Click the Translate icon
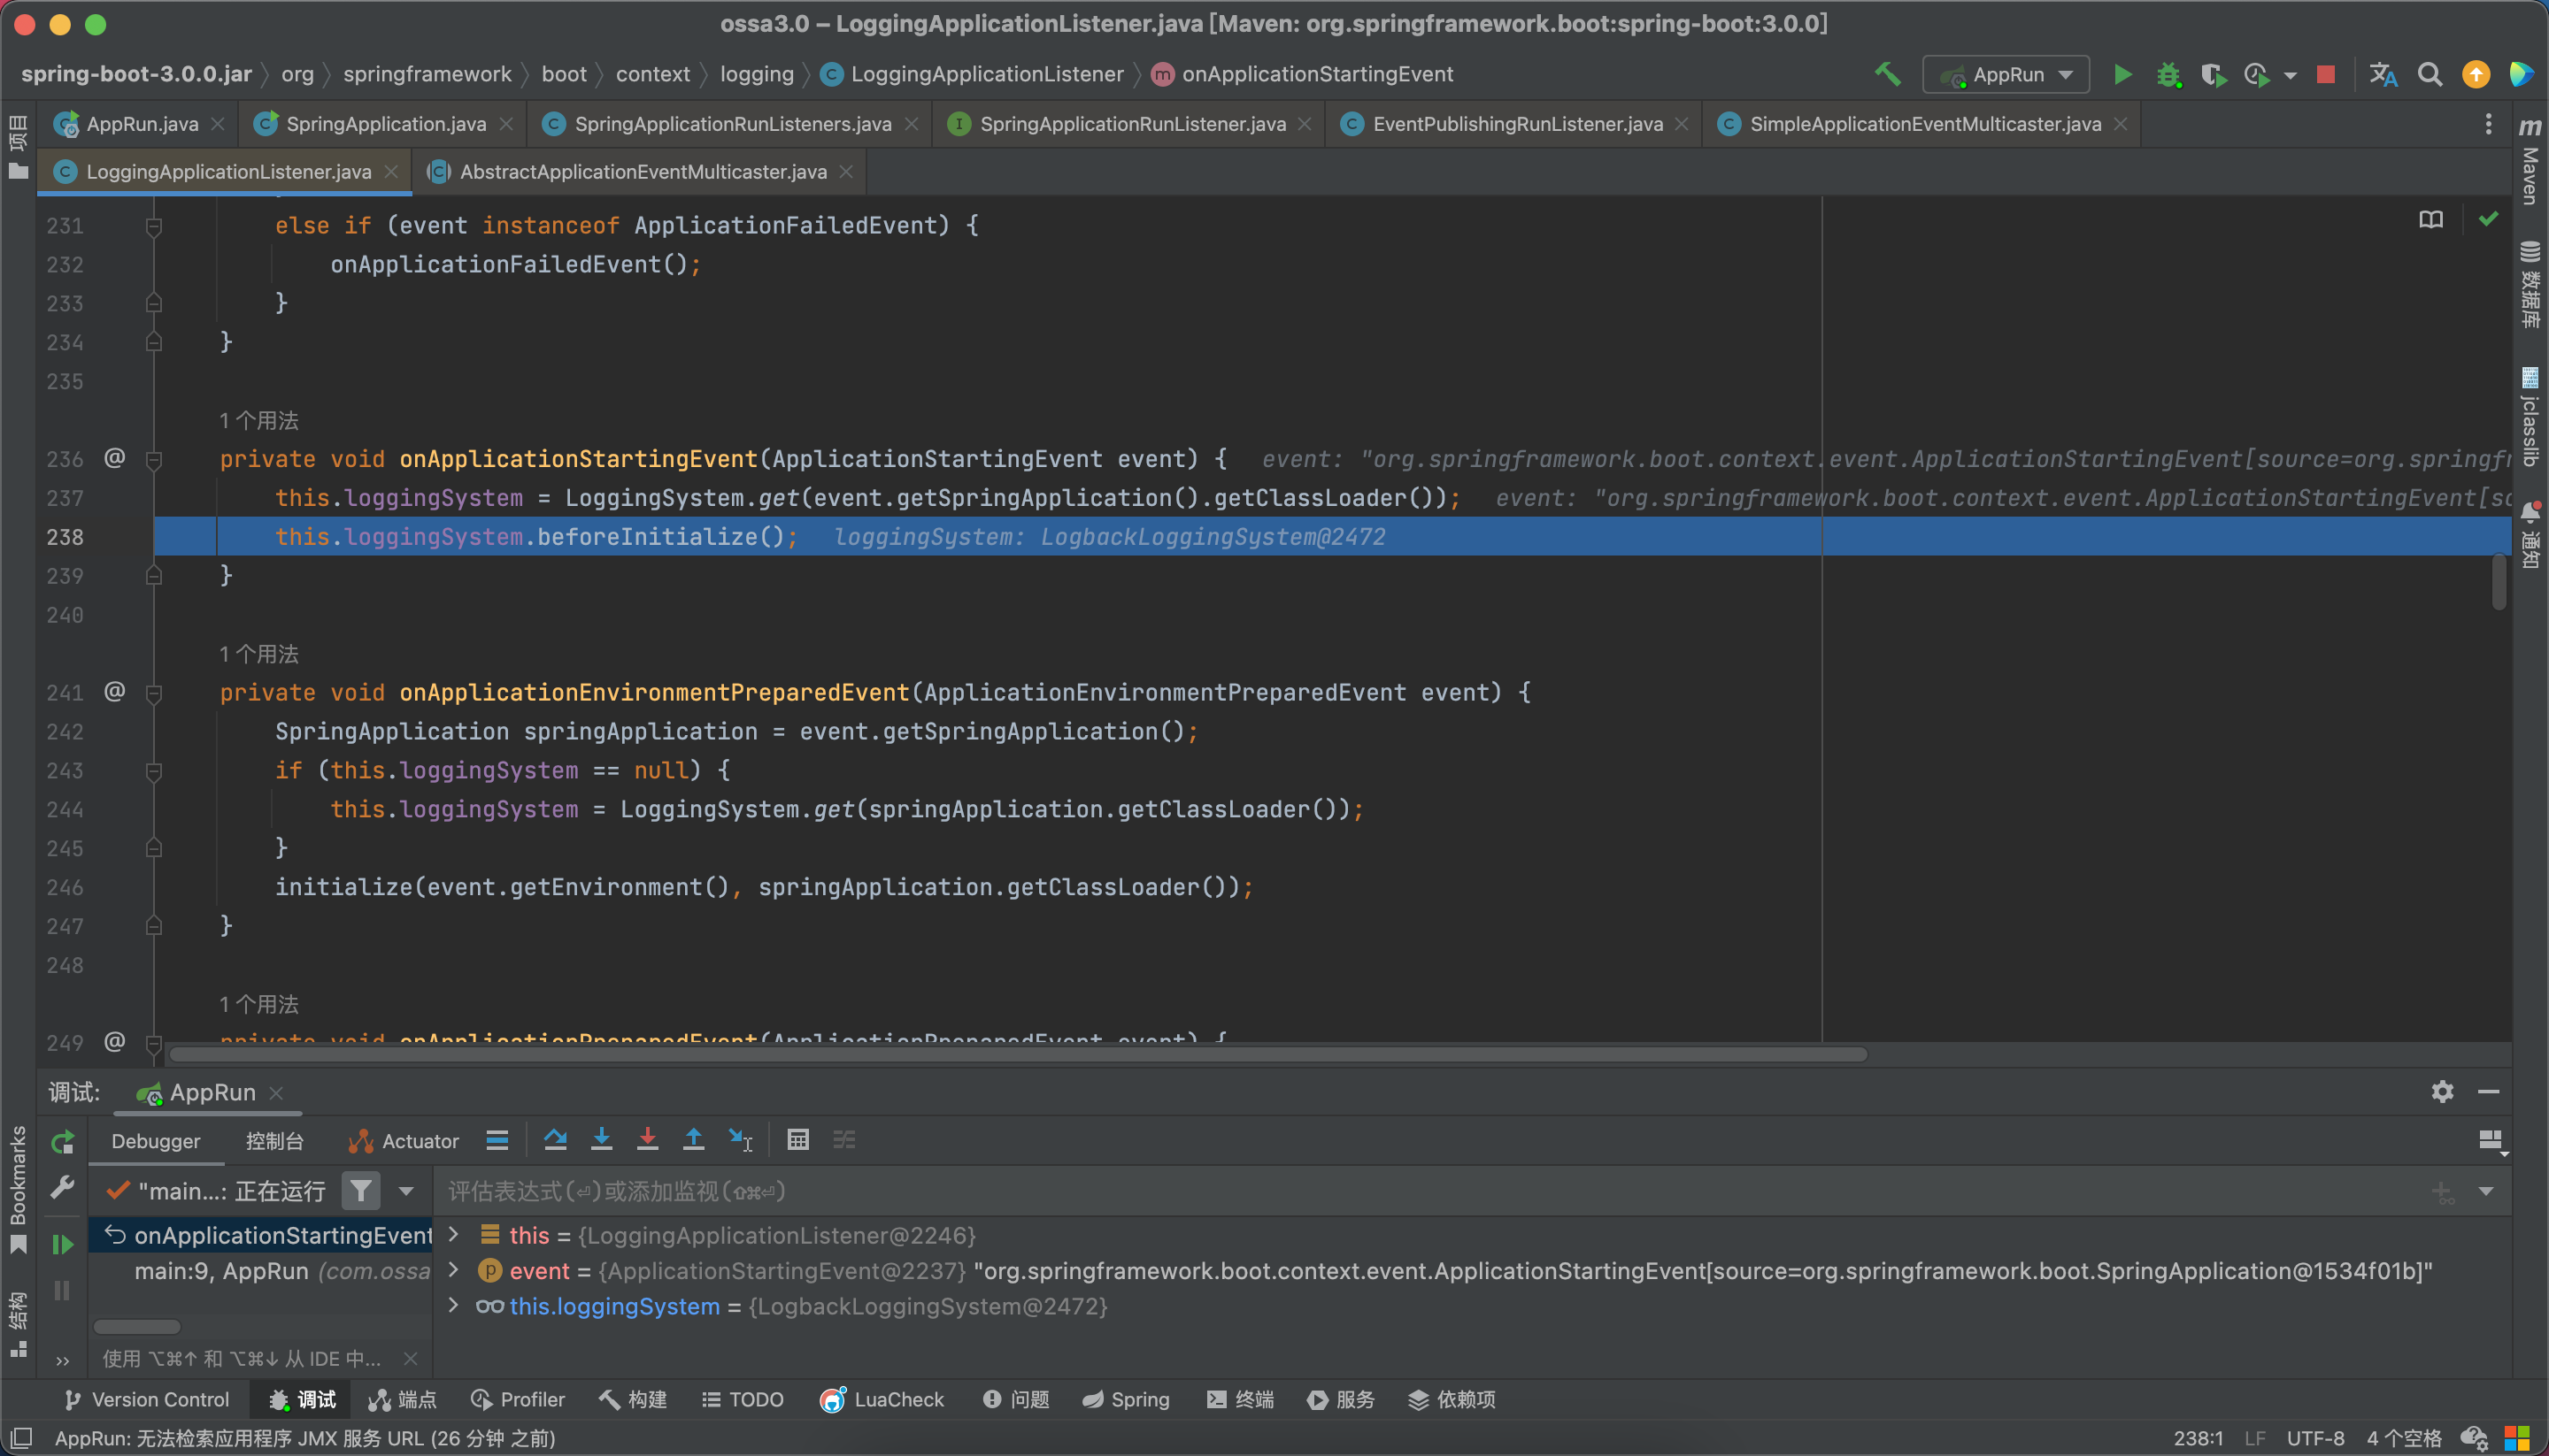The width and height of the screenshot is (2549, 1456). point(2383,75)
